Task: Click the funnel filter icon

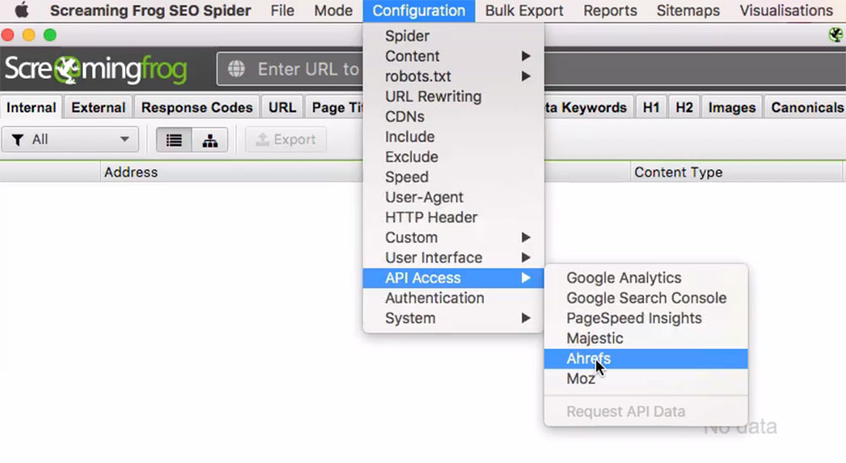Action: tap(17, 141)
